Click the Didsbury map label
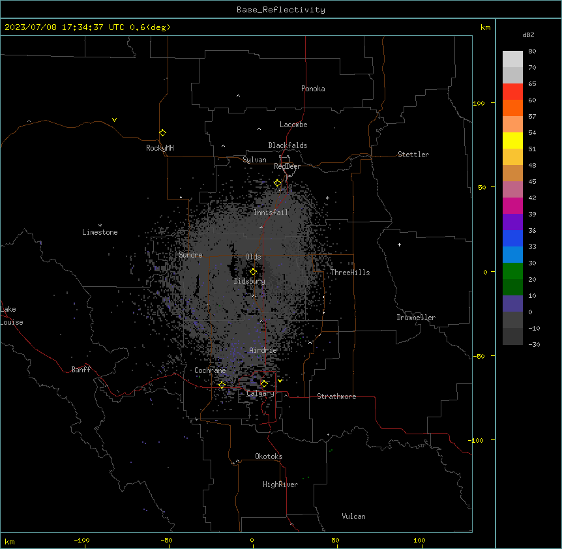562x549 pixels. click(x=250, y=281)
